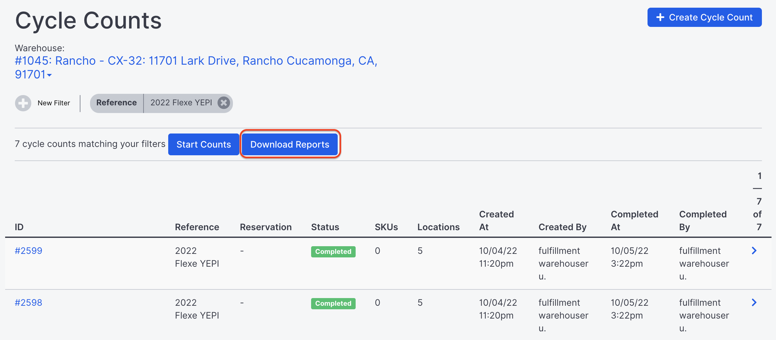Viewport: 776px width, 340px height.
Task: Expand the warehouse selector caret after 91701
Action: tap(49, 75)
